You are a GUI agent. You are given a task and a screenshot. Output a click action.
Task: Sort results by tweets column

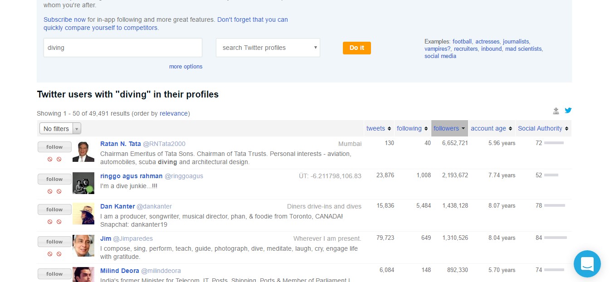379,128
